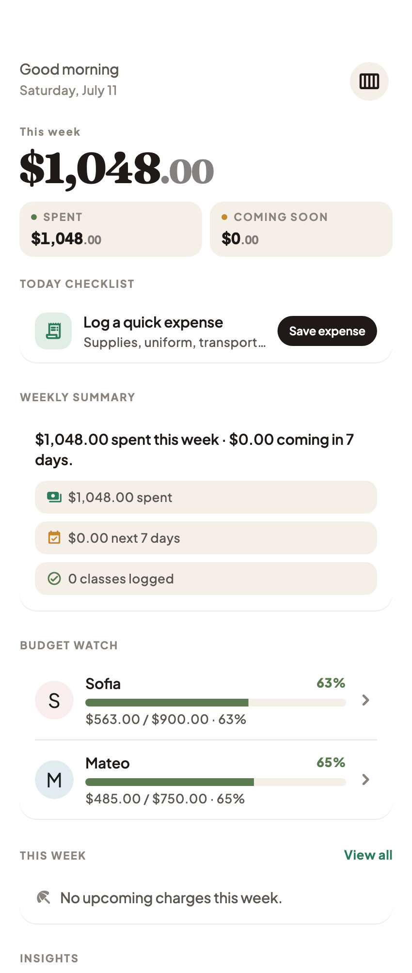412x973 pixels.
Task: Select the Spent summary card
Action: 111,229
